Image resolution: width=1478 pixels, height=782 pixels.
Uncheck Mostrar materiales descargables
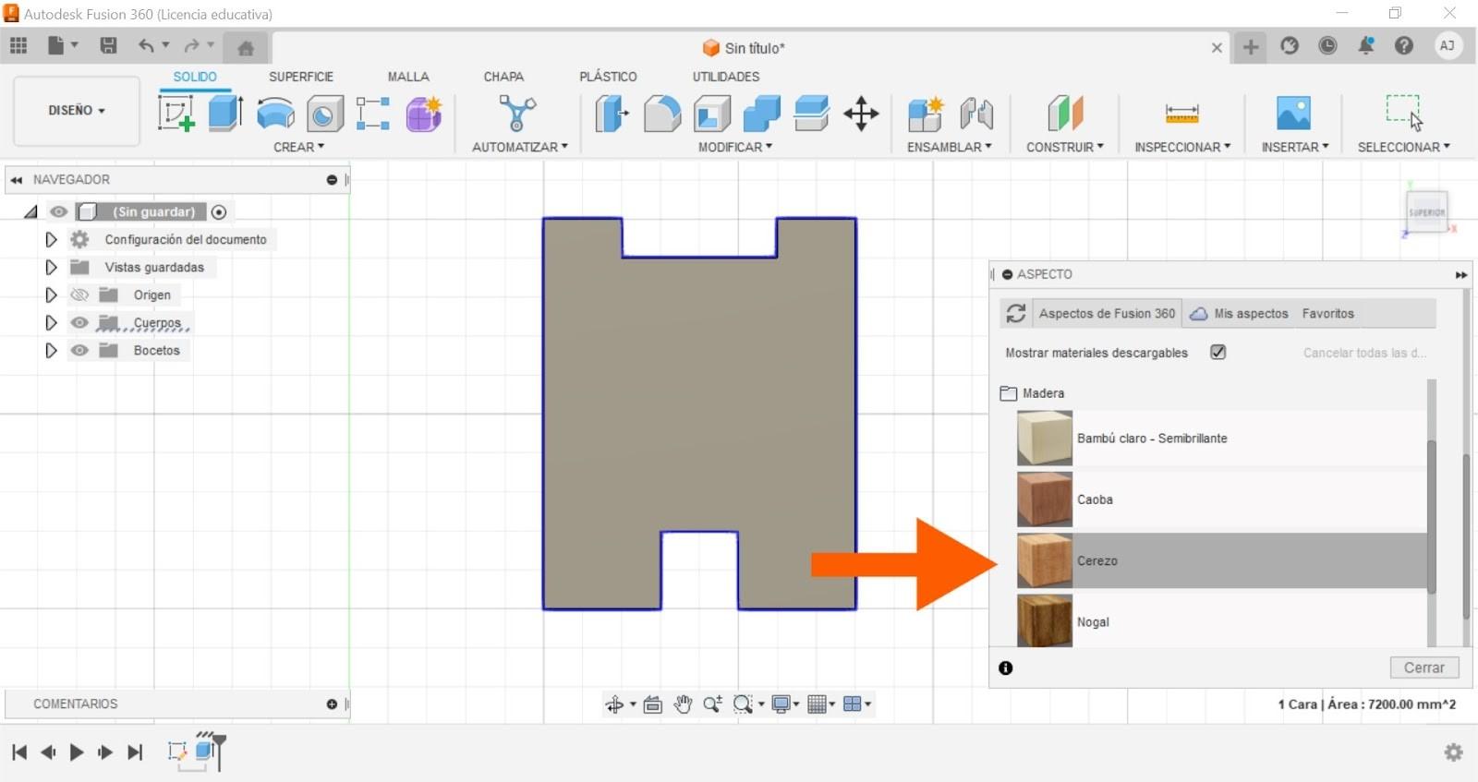pyautogui.click(x=1218, y=352)
